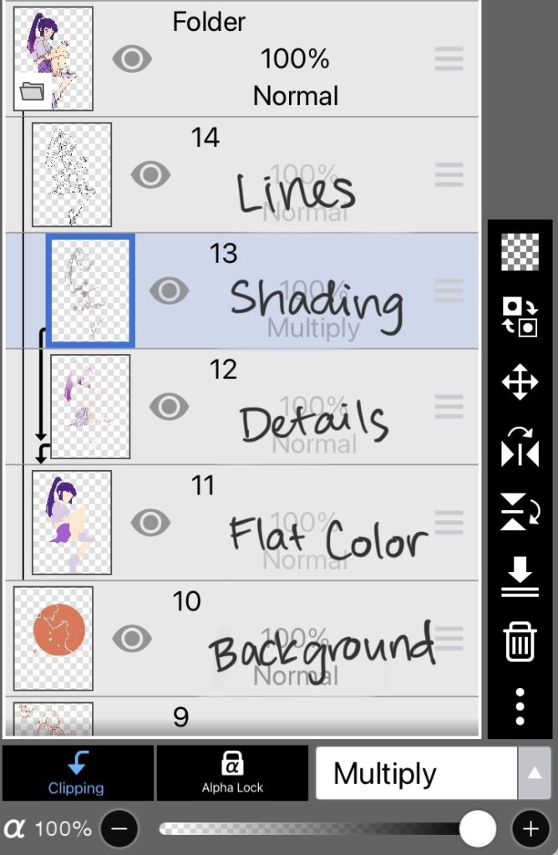Screen dimensions: 558x855
Task: Flip the layer vertically
Action: click(x=520, y=512)
